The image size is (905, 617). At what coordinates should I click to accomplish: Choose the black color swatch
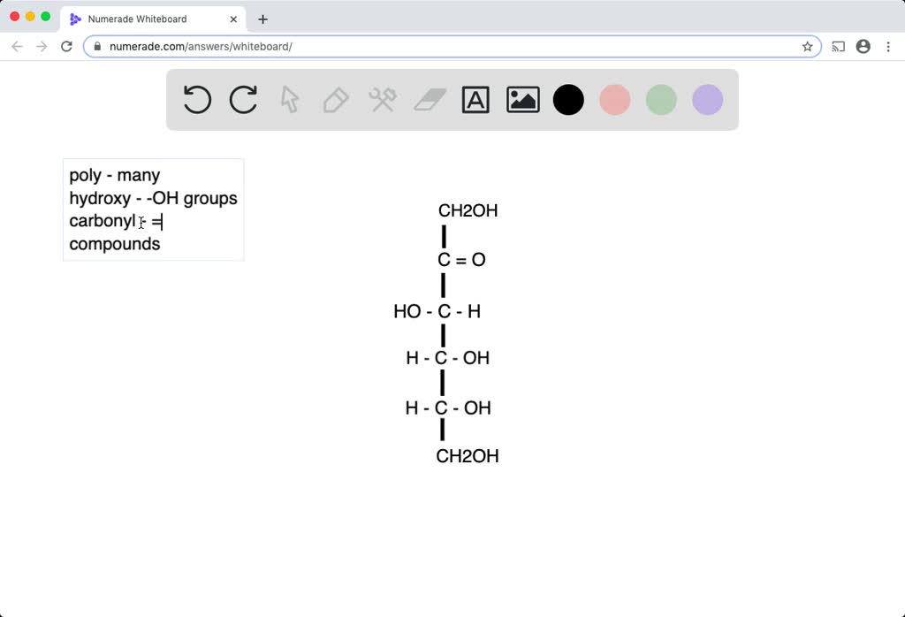tap(568, 100)
